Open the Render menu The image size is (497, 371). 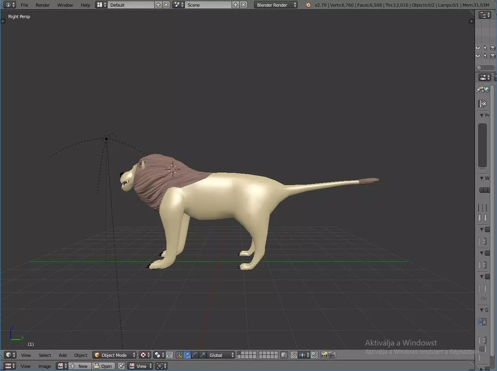coord(43,5)
